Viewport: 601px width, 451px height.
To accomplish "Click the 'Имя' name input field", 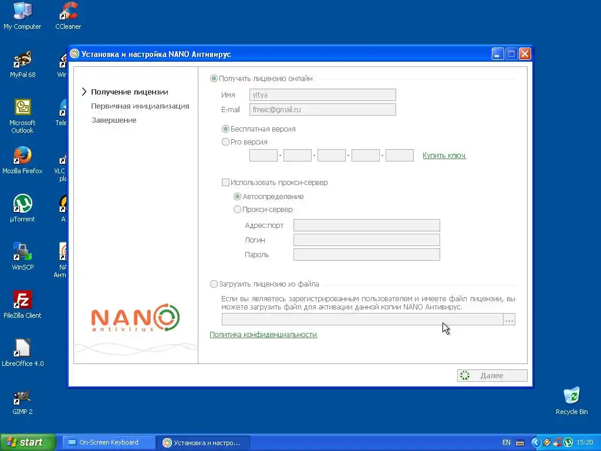I will [x=322, y=95].
